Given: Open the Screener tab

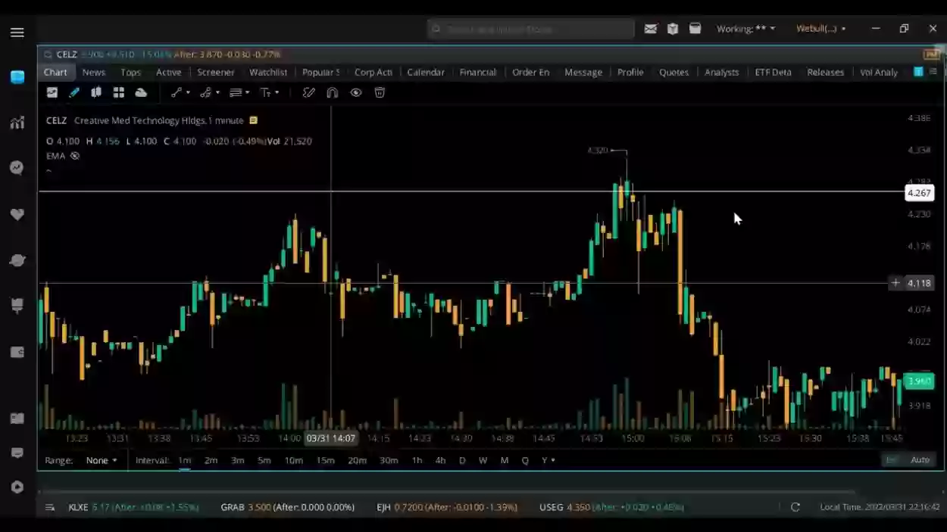Looking at the screenshot, I should [x=215, y=72].
